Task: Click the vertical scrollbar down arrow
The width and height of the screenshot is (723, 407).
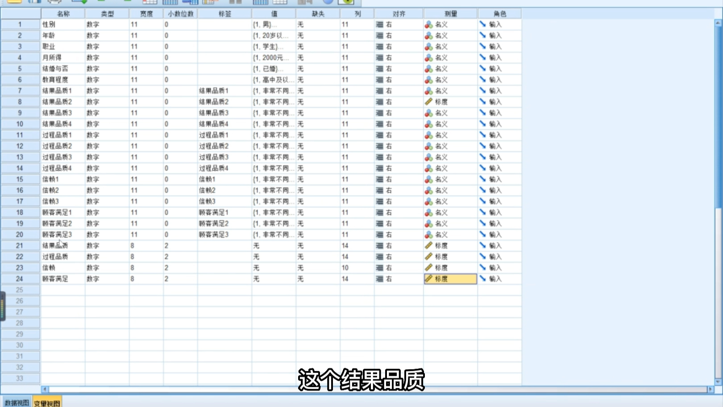Action: point(718,382)
